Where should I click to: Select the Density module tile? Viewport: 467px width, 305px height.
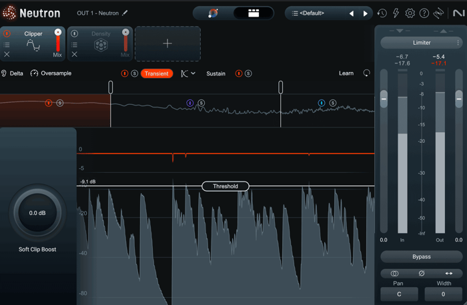[101, 45]
